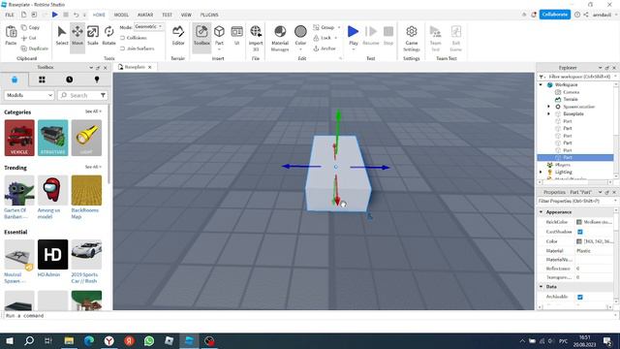Screen dimensions: 620x349
Task: Click the BrickColor swatch value
Action: [x=579, y=222]
